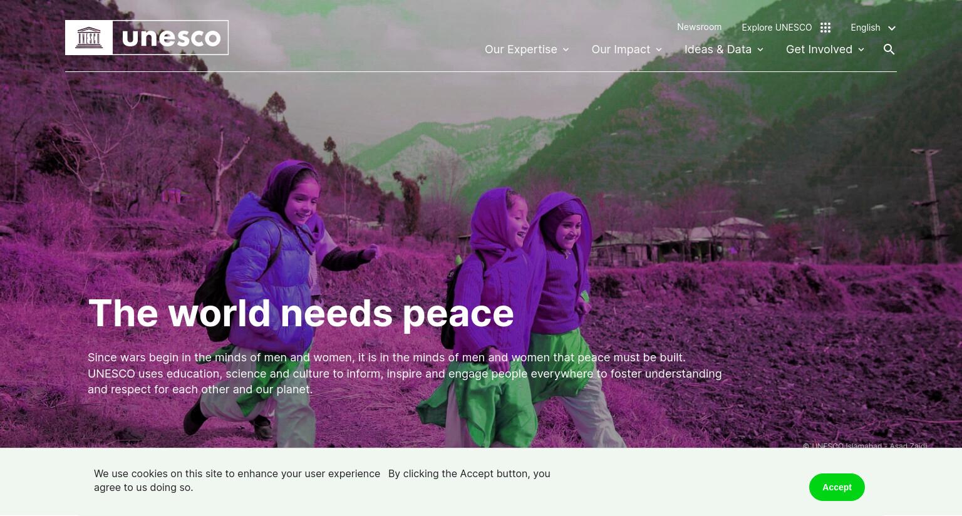
Task: Click the Explore UNESCO link text
Action: tap(777, 28)
